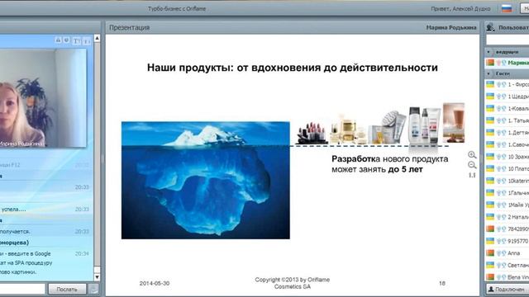Click the chat message timestamped 20:34
The image size is (529, 297).
pyautogui.click(x=45, y=262)
